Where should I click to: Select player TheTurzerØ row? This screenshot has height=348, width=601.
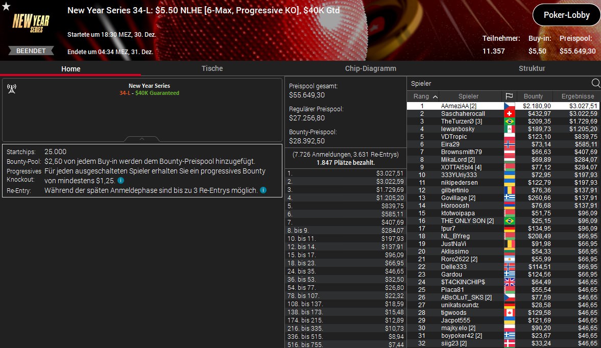tap(503, 121)
